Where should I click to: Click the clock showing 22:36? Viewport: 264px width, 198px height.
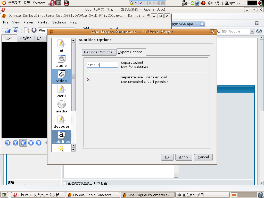click(x=230, y=3)
